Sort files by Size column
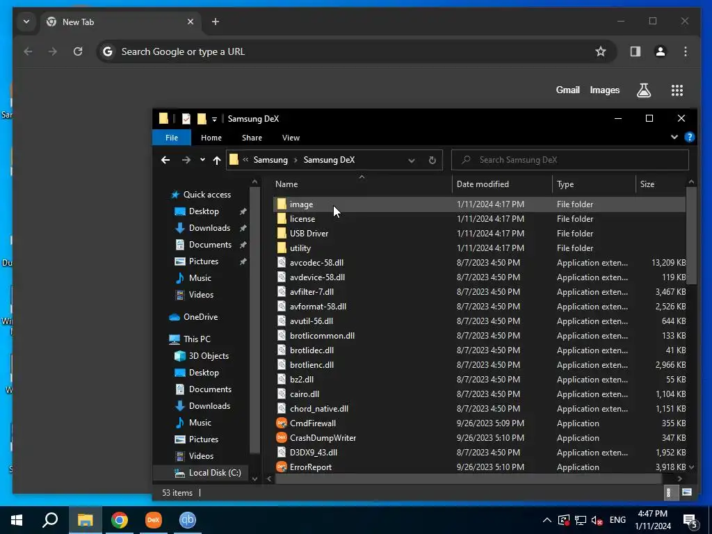Screen dimensions: 712x534 pos(661,184)
